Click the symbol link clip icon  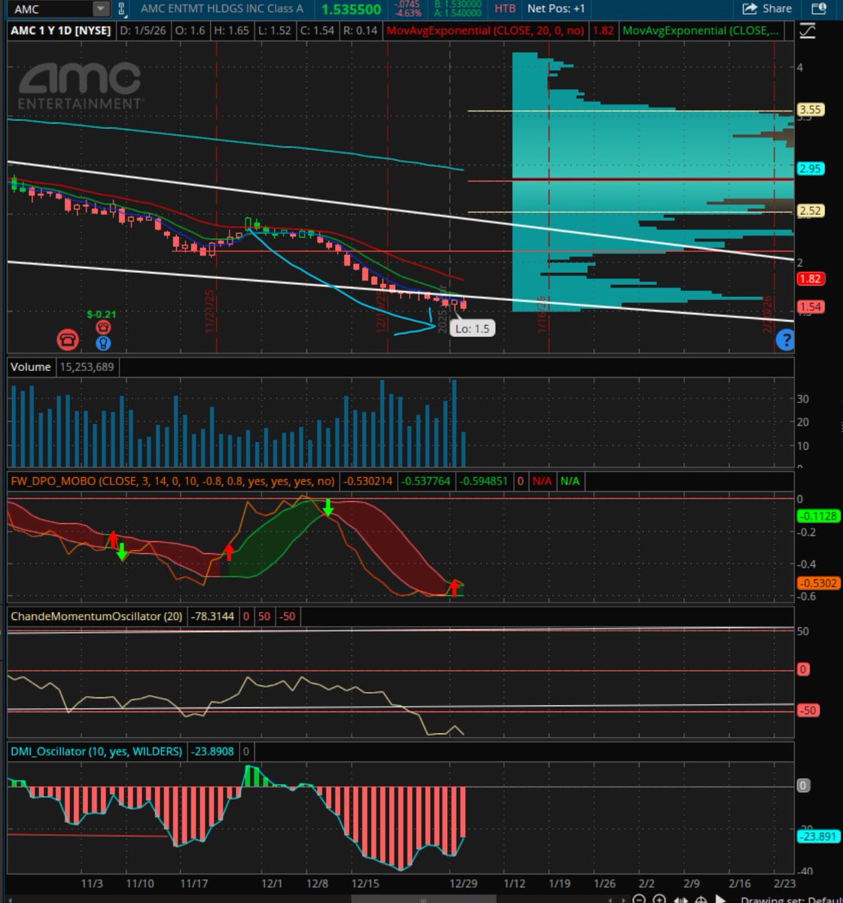tap(123, 9)
